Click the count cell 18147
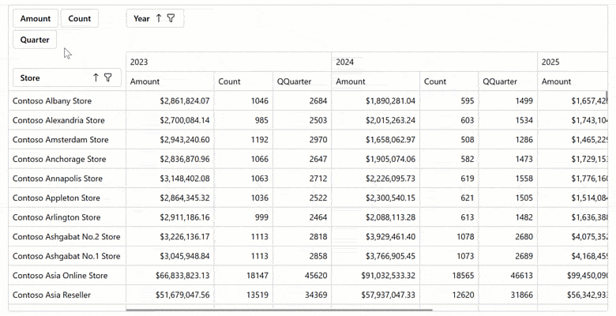Screen dimensions: 616x316 pos(243,276)
